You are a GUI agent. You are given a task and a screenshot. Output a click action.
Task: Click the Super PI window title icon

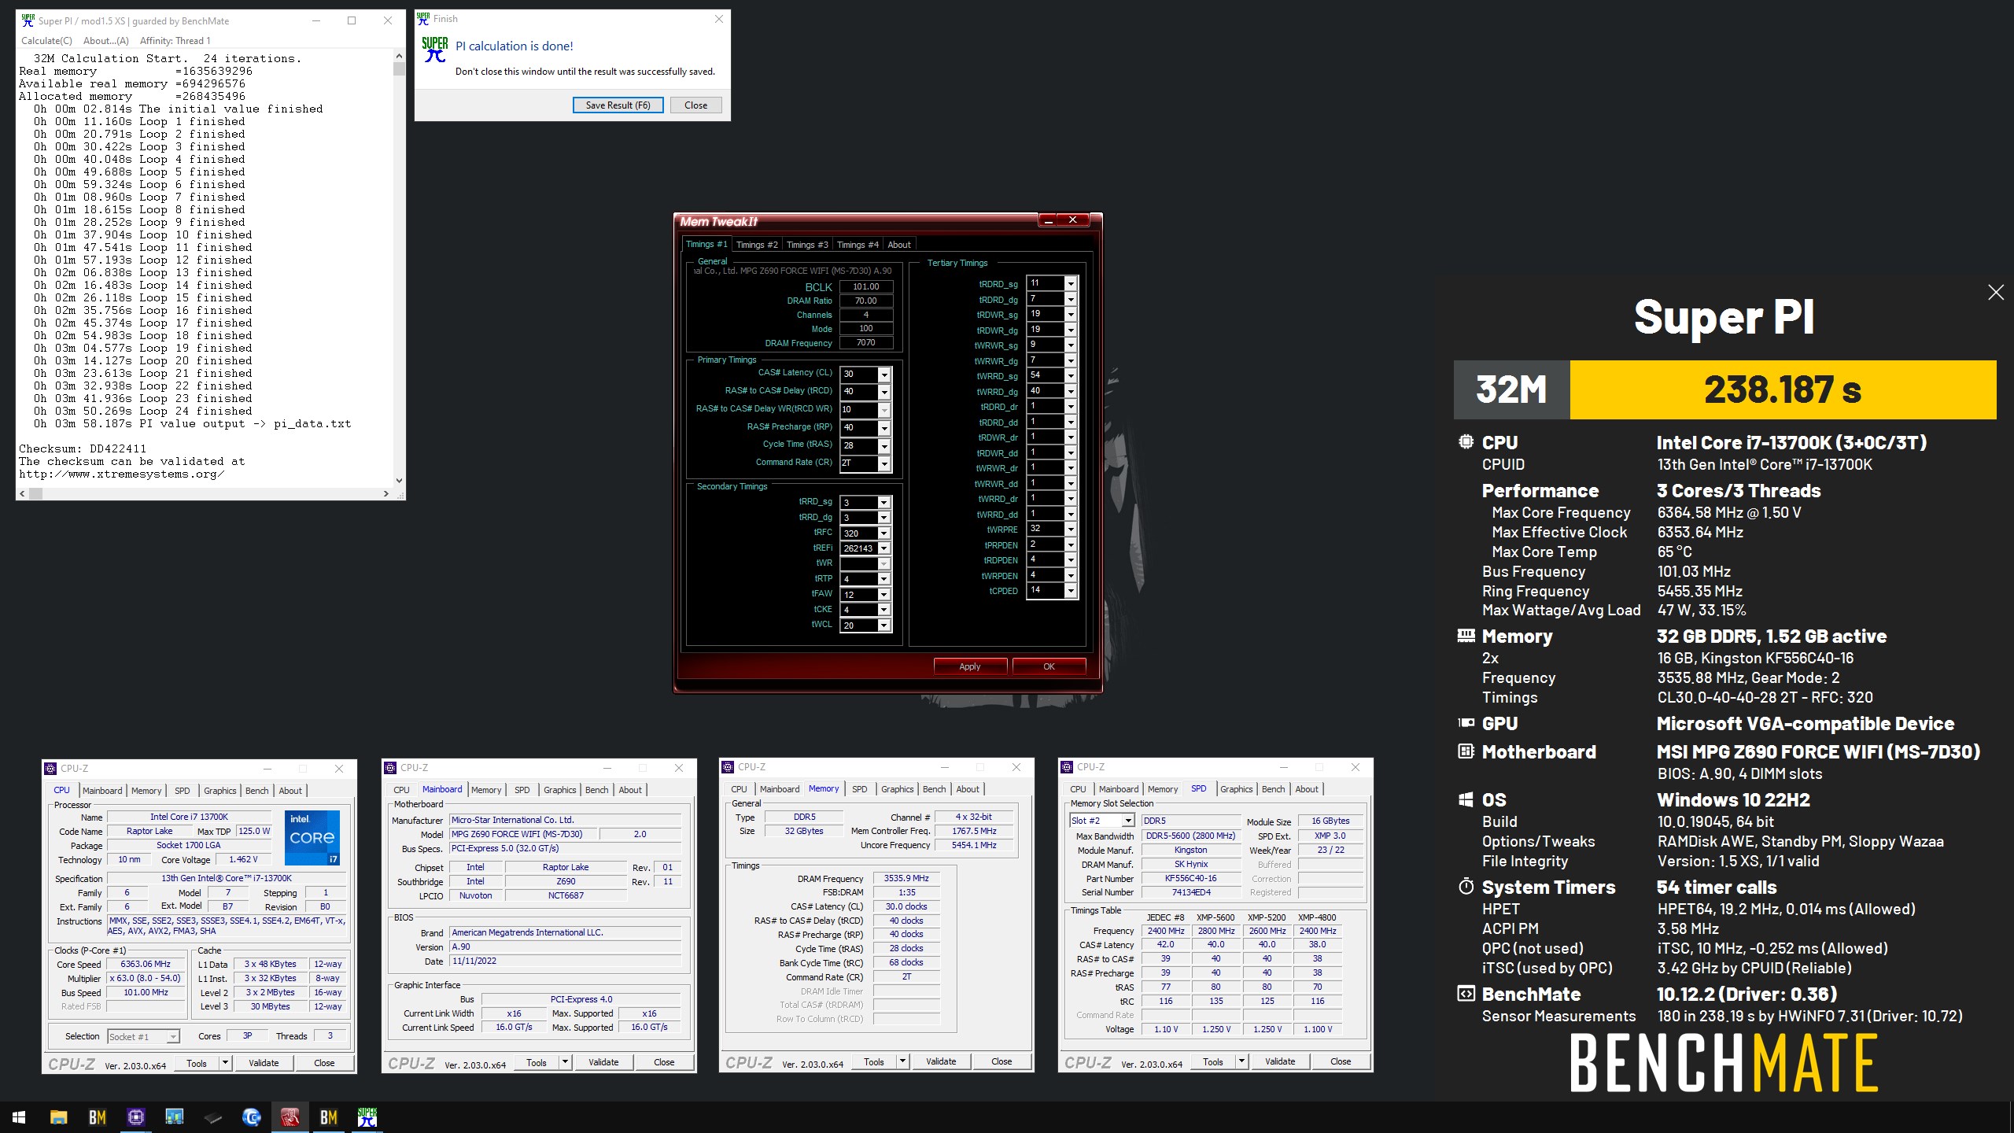[28, 20]
